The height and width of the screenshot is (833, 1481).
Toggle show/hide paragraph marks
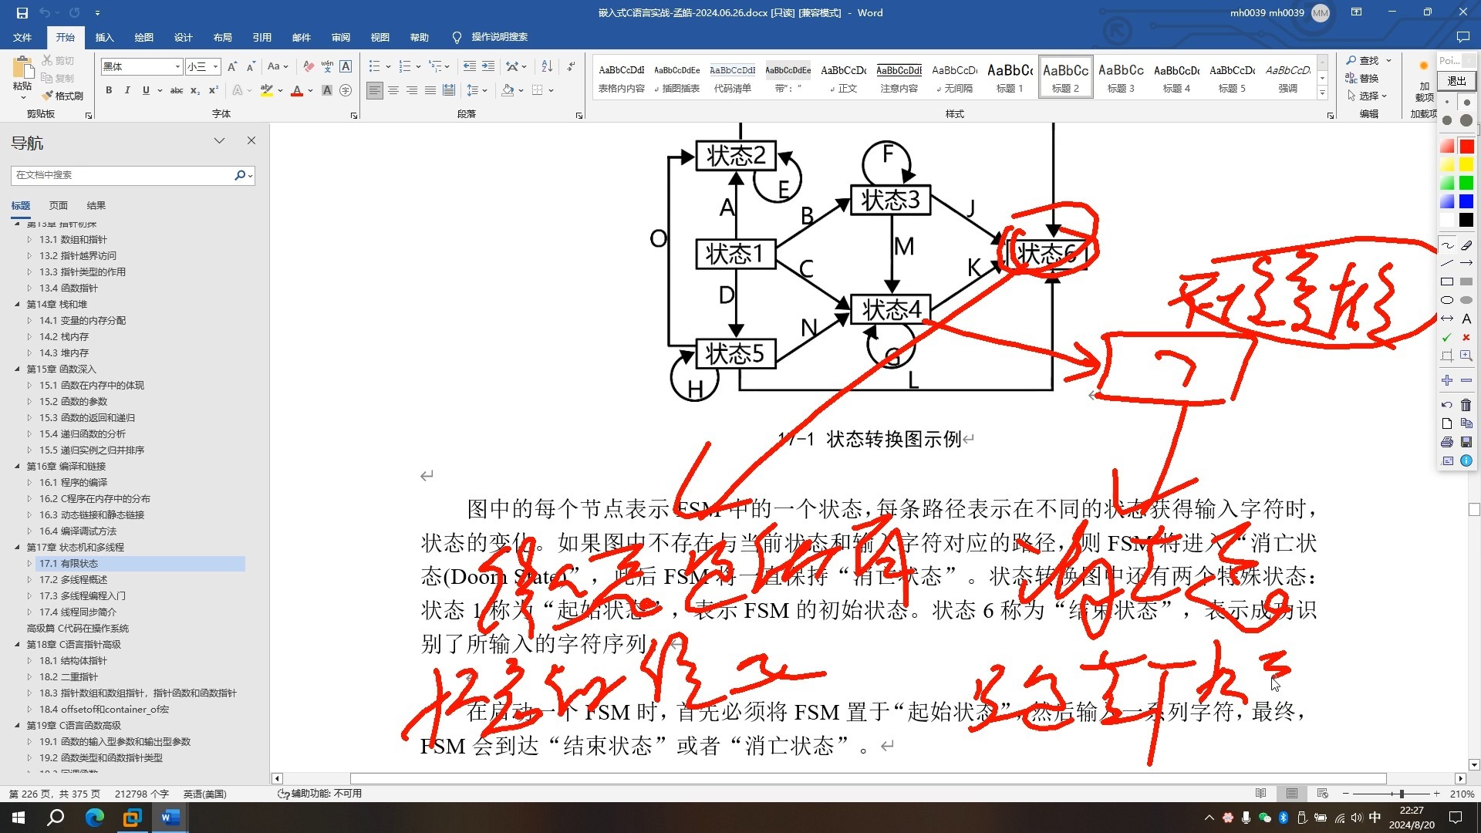(571, 67)
